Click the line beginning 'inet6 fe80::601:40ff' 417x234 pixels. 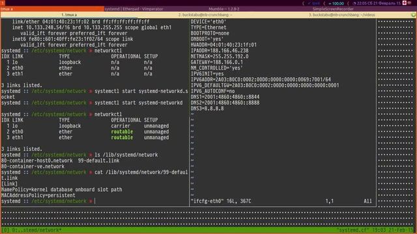(72, 39)
